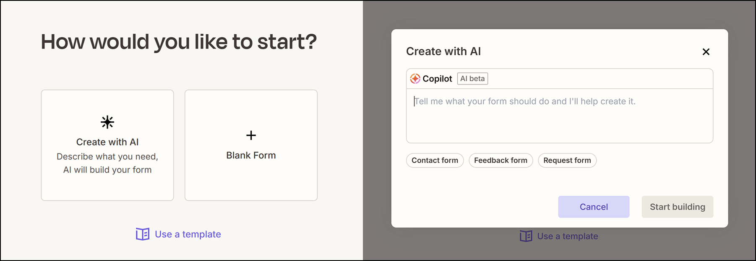Click the Create with AI asterisk icon

click(x=107, y=122)
